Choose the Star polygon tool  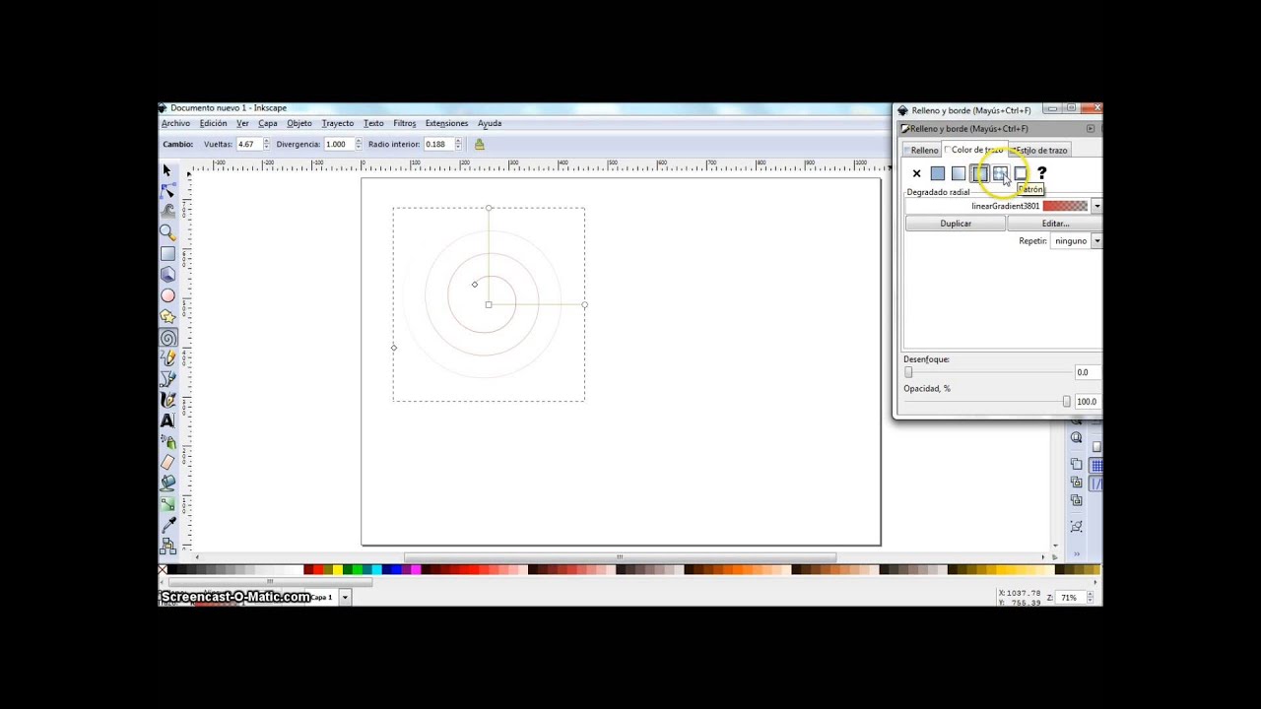(x=167, y=316)
